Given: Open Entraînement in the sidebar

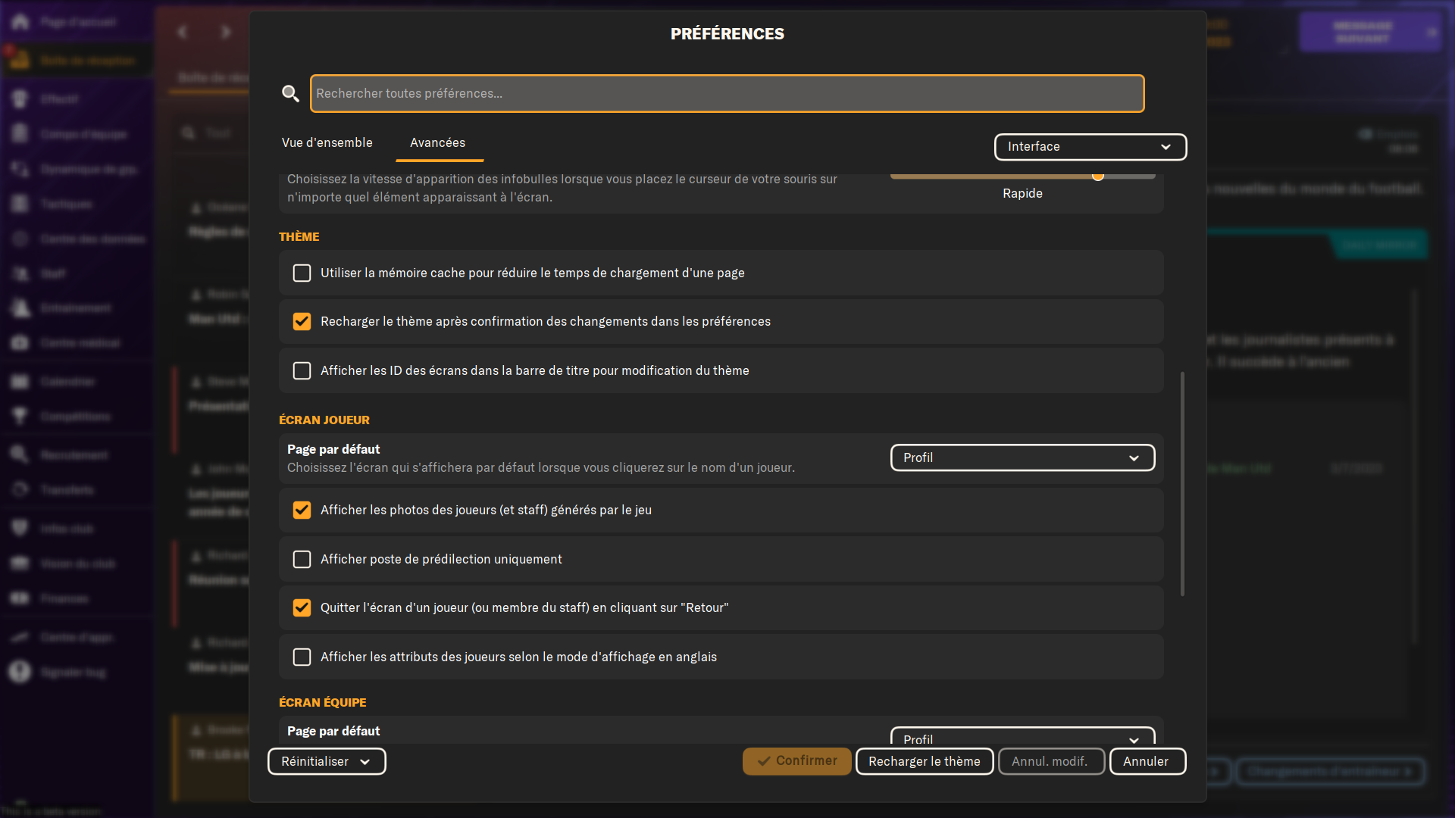Looking at the screenshot, I should pyautogui.click(x=76, y=308).
